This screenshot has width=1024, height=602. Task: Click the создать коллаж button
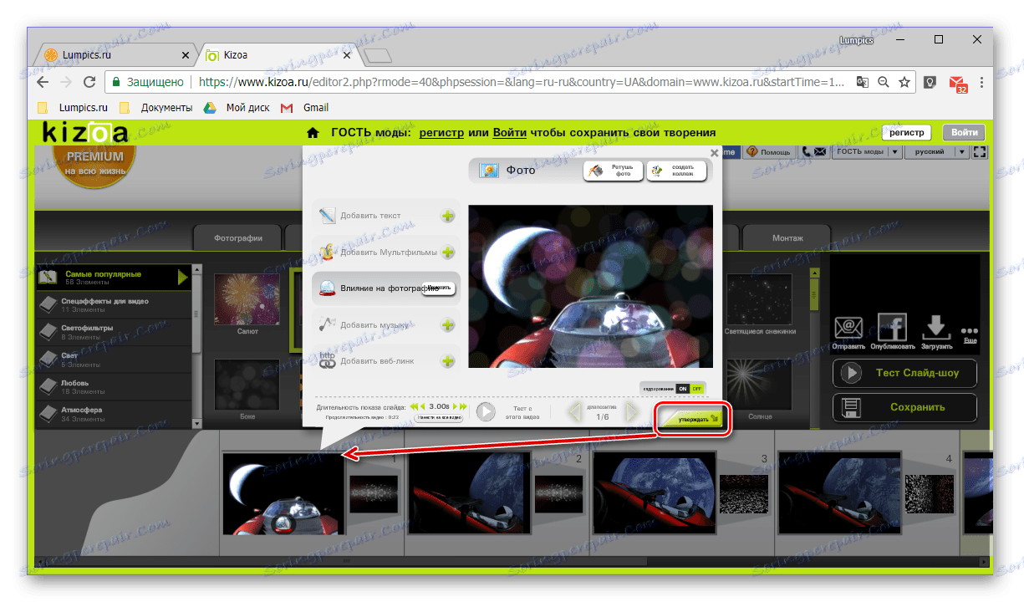[676, 171]
